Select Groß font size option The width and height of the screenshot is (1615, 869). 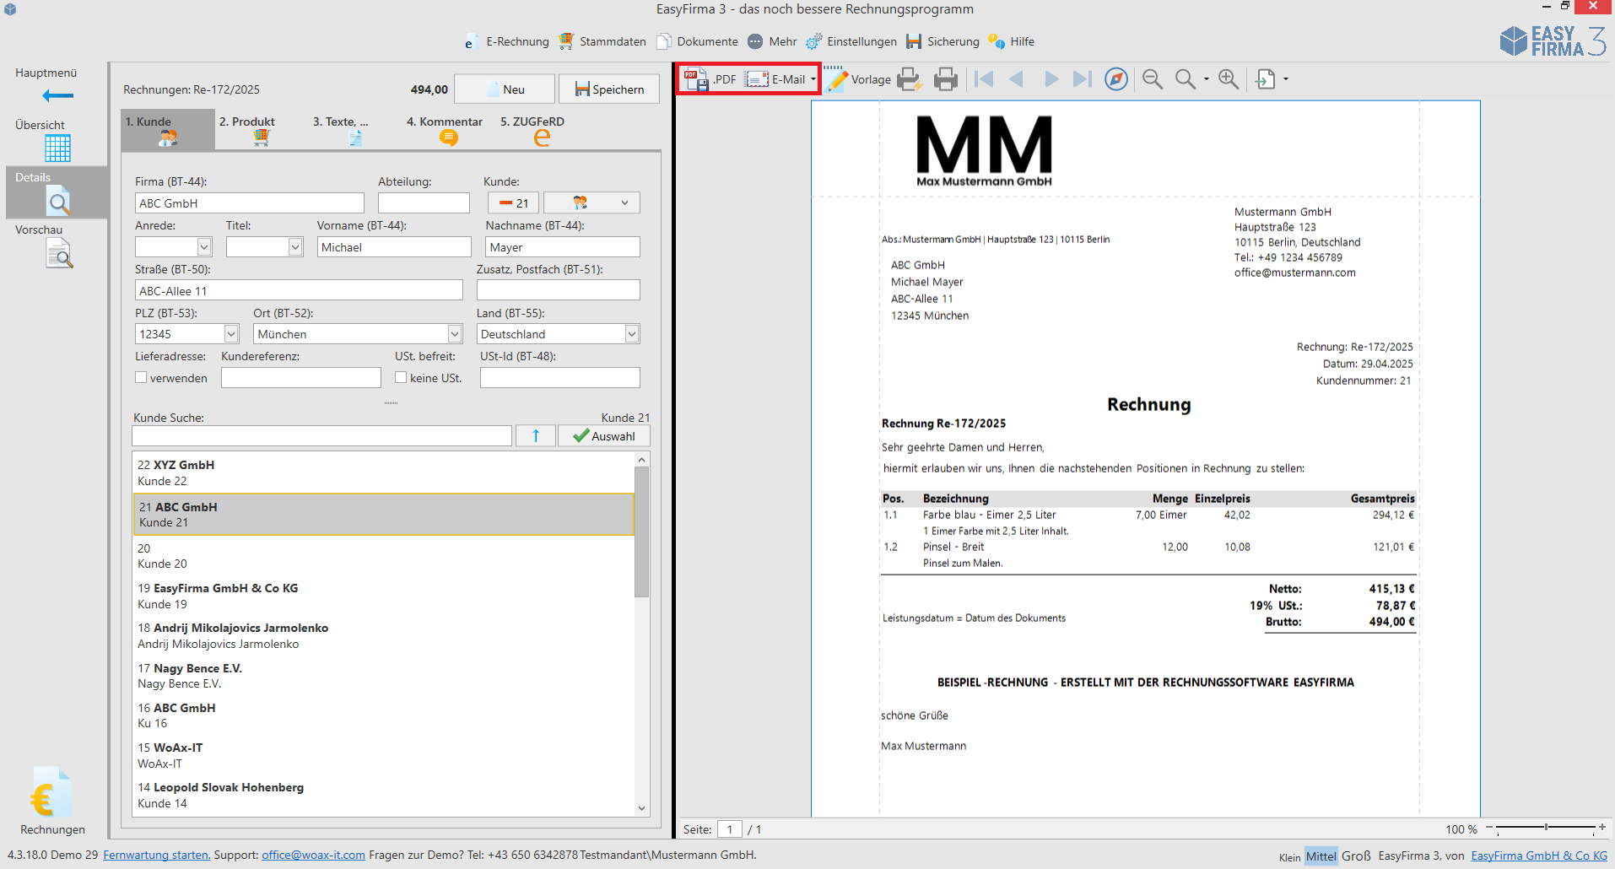pos(1356,856)
